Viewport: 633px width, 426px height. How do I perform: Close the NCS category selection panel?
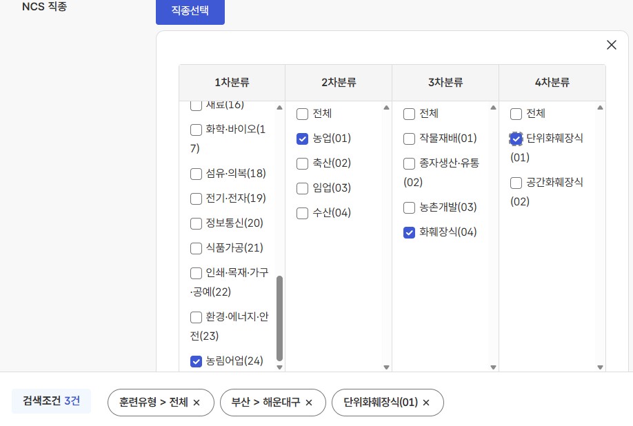[611, 45]
